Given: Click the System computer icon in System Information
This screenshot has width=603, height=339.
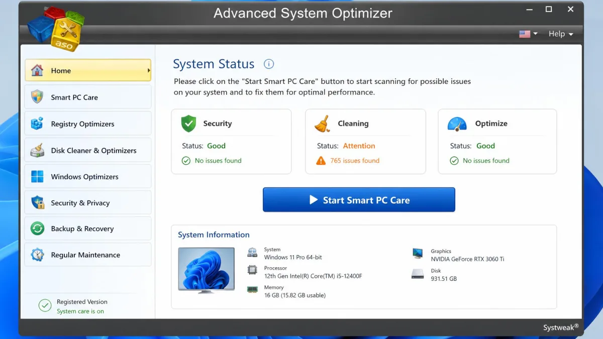Looking at the screenshot, I should pyautogui.click(x=252, y=253).
